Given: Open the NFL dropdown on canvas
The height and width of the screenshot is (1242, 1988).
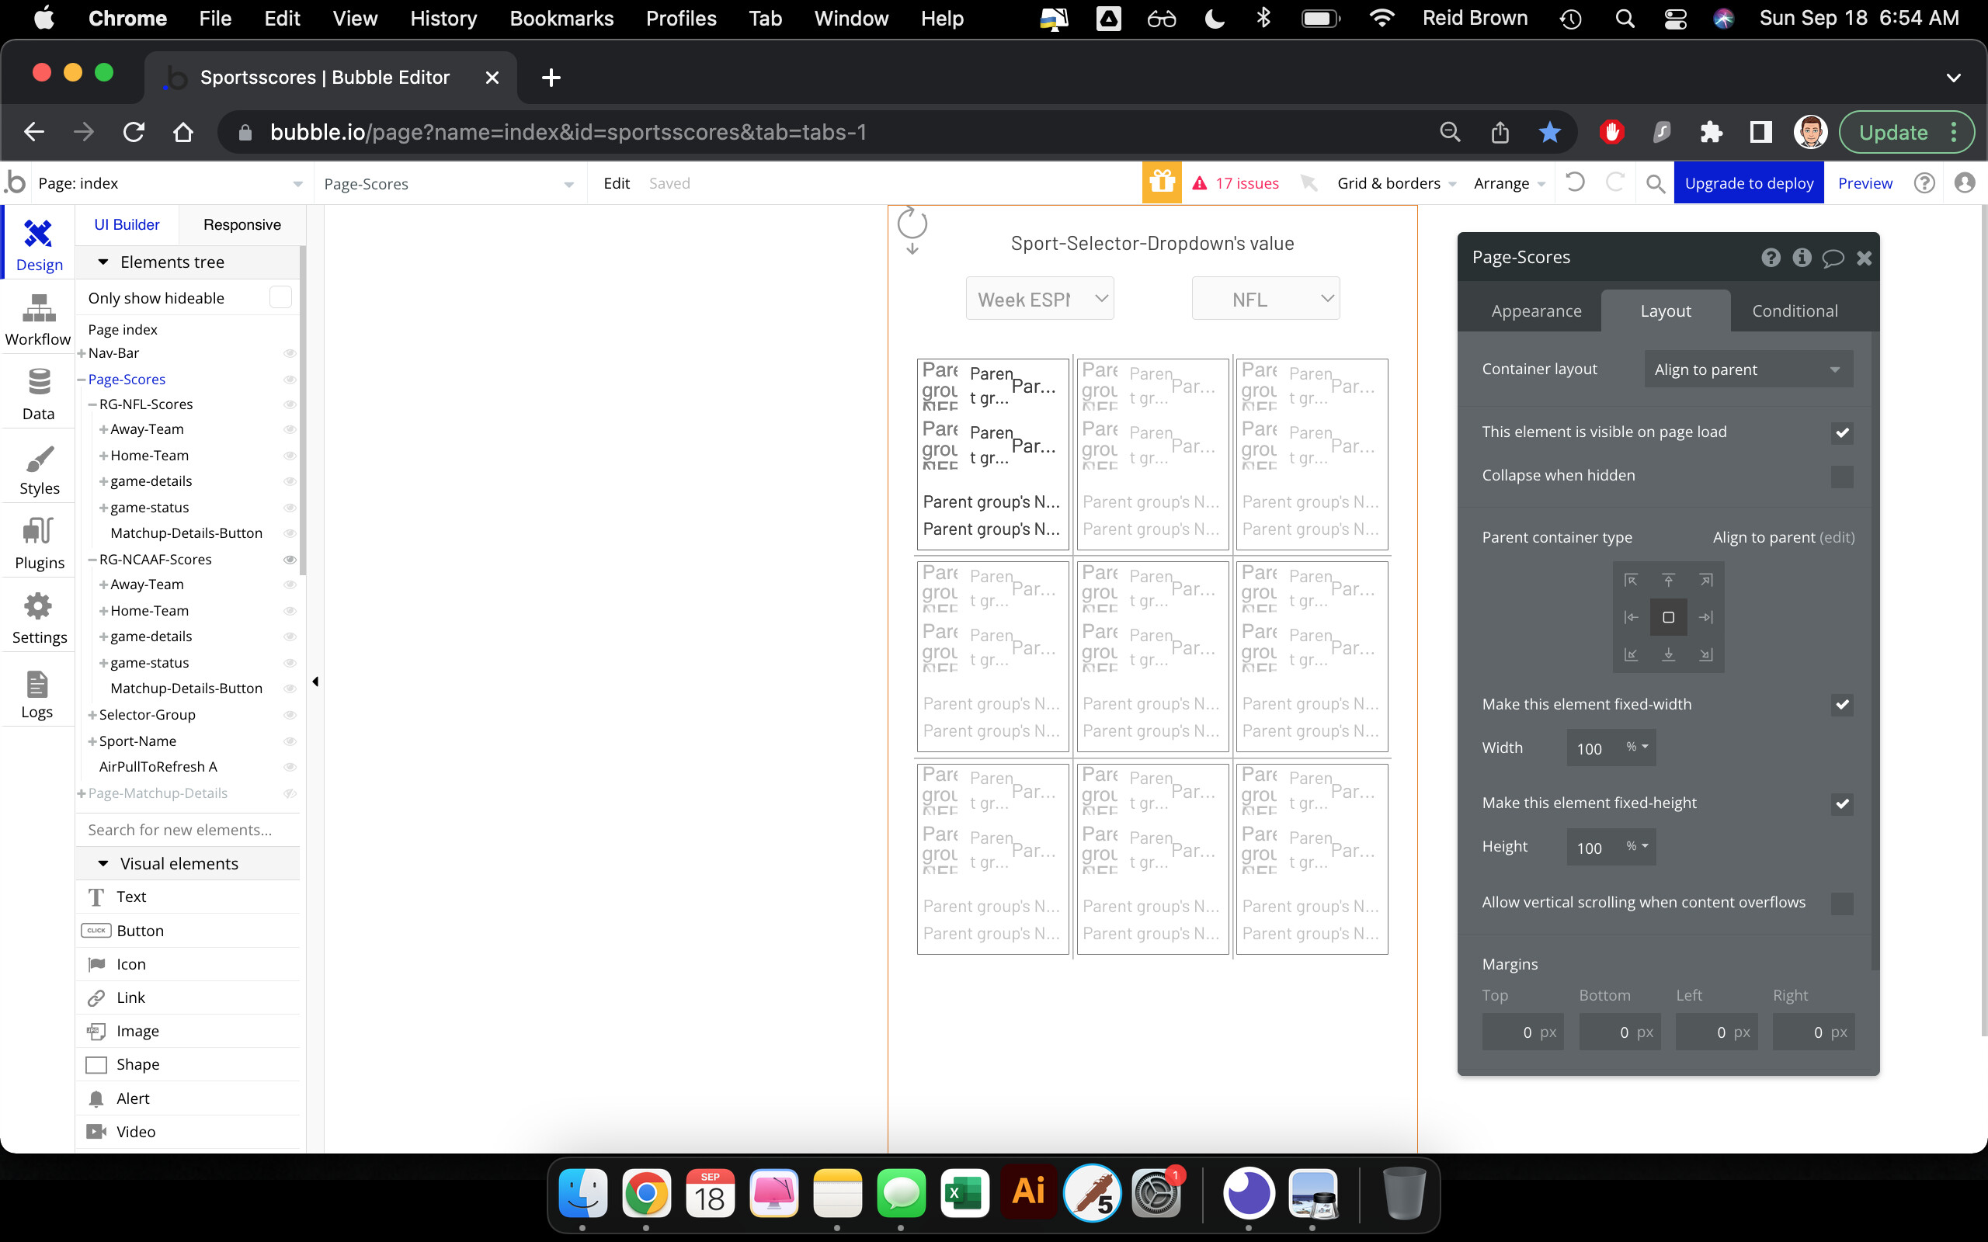Looking at the screenshot, I should point(1266,299).
